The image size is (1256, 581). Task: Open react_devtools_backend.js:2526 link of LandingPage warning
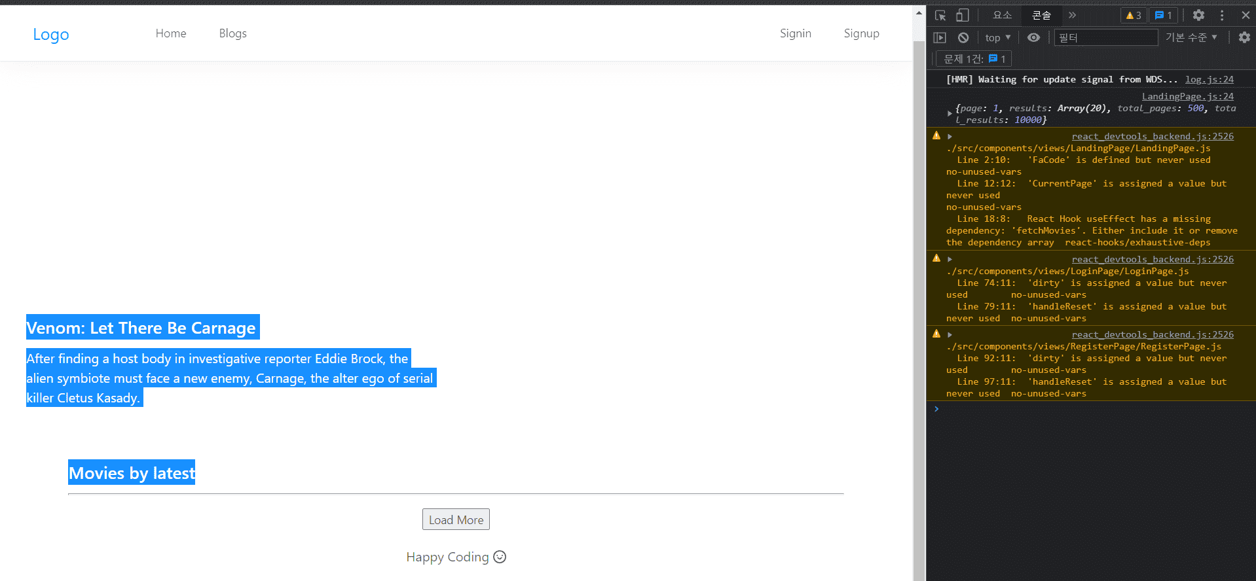click(1153, 136)
